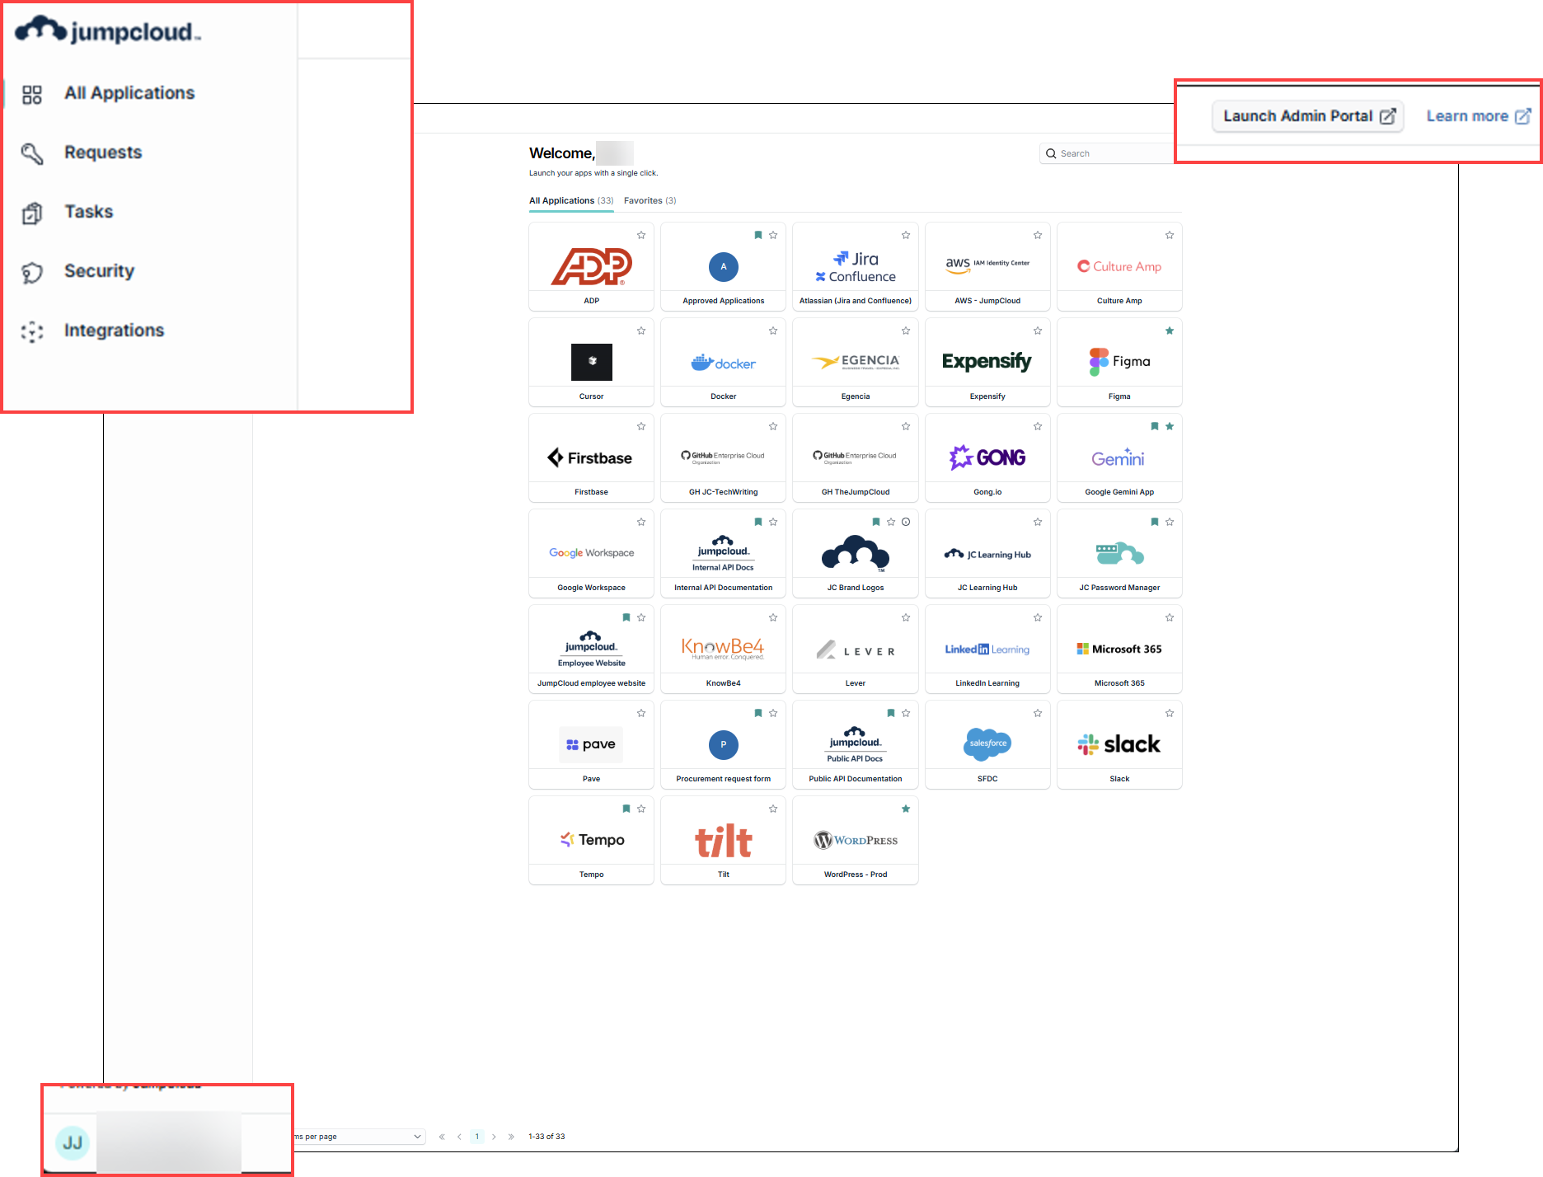The height and width of the screenshot is (1177, 1543).
Task: Launch the GH JC-TechWriting GitHub app
Action: (x=724, y=457)
